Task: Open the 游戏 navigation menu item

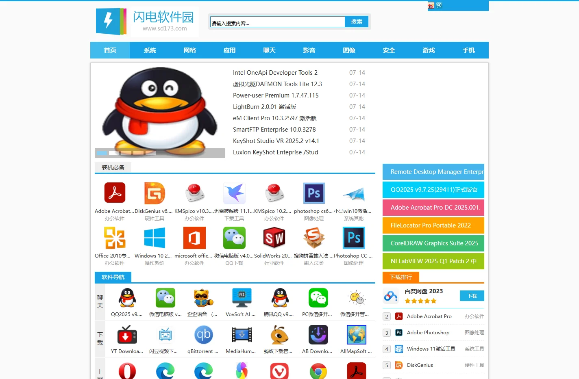Action: click(x=429, y=50)
